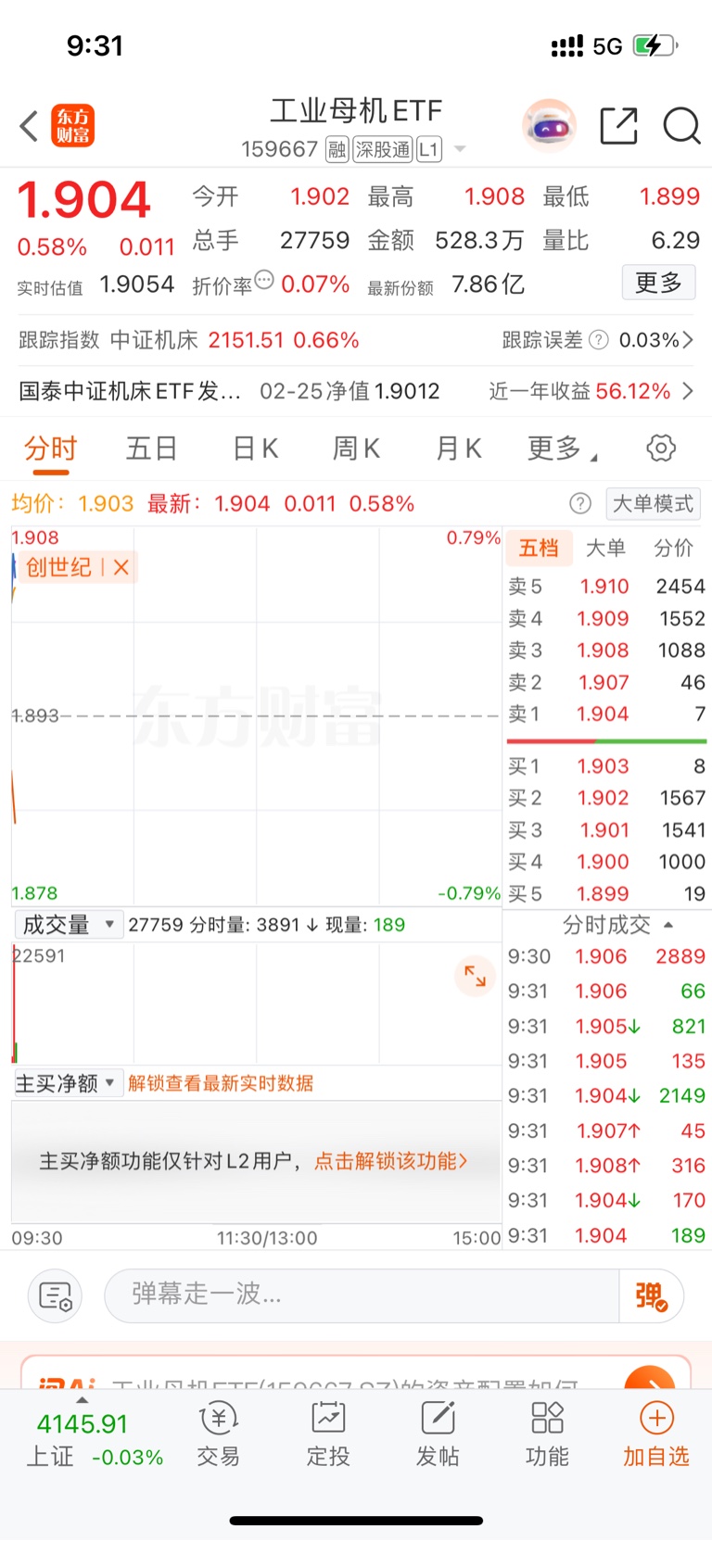Screen dimensions: 712x1541
Task: Tap 买1 price 1.903 row
Action: pos(606,766)
